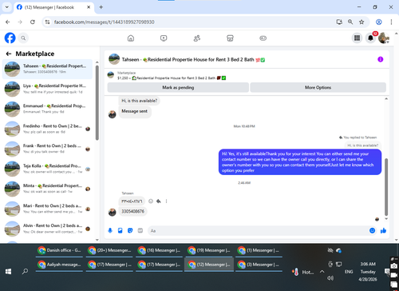
Task: Go back from Marketplace with arrow
Action: pyautogui.click(x=9, y=54)
